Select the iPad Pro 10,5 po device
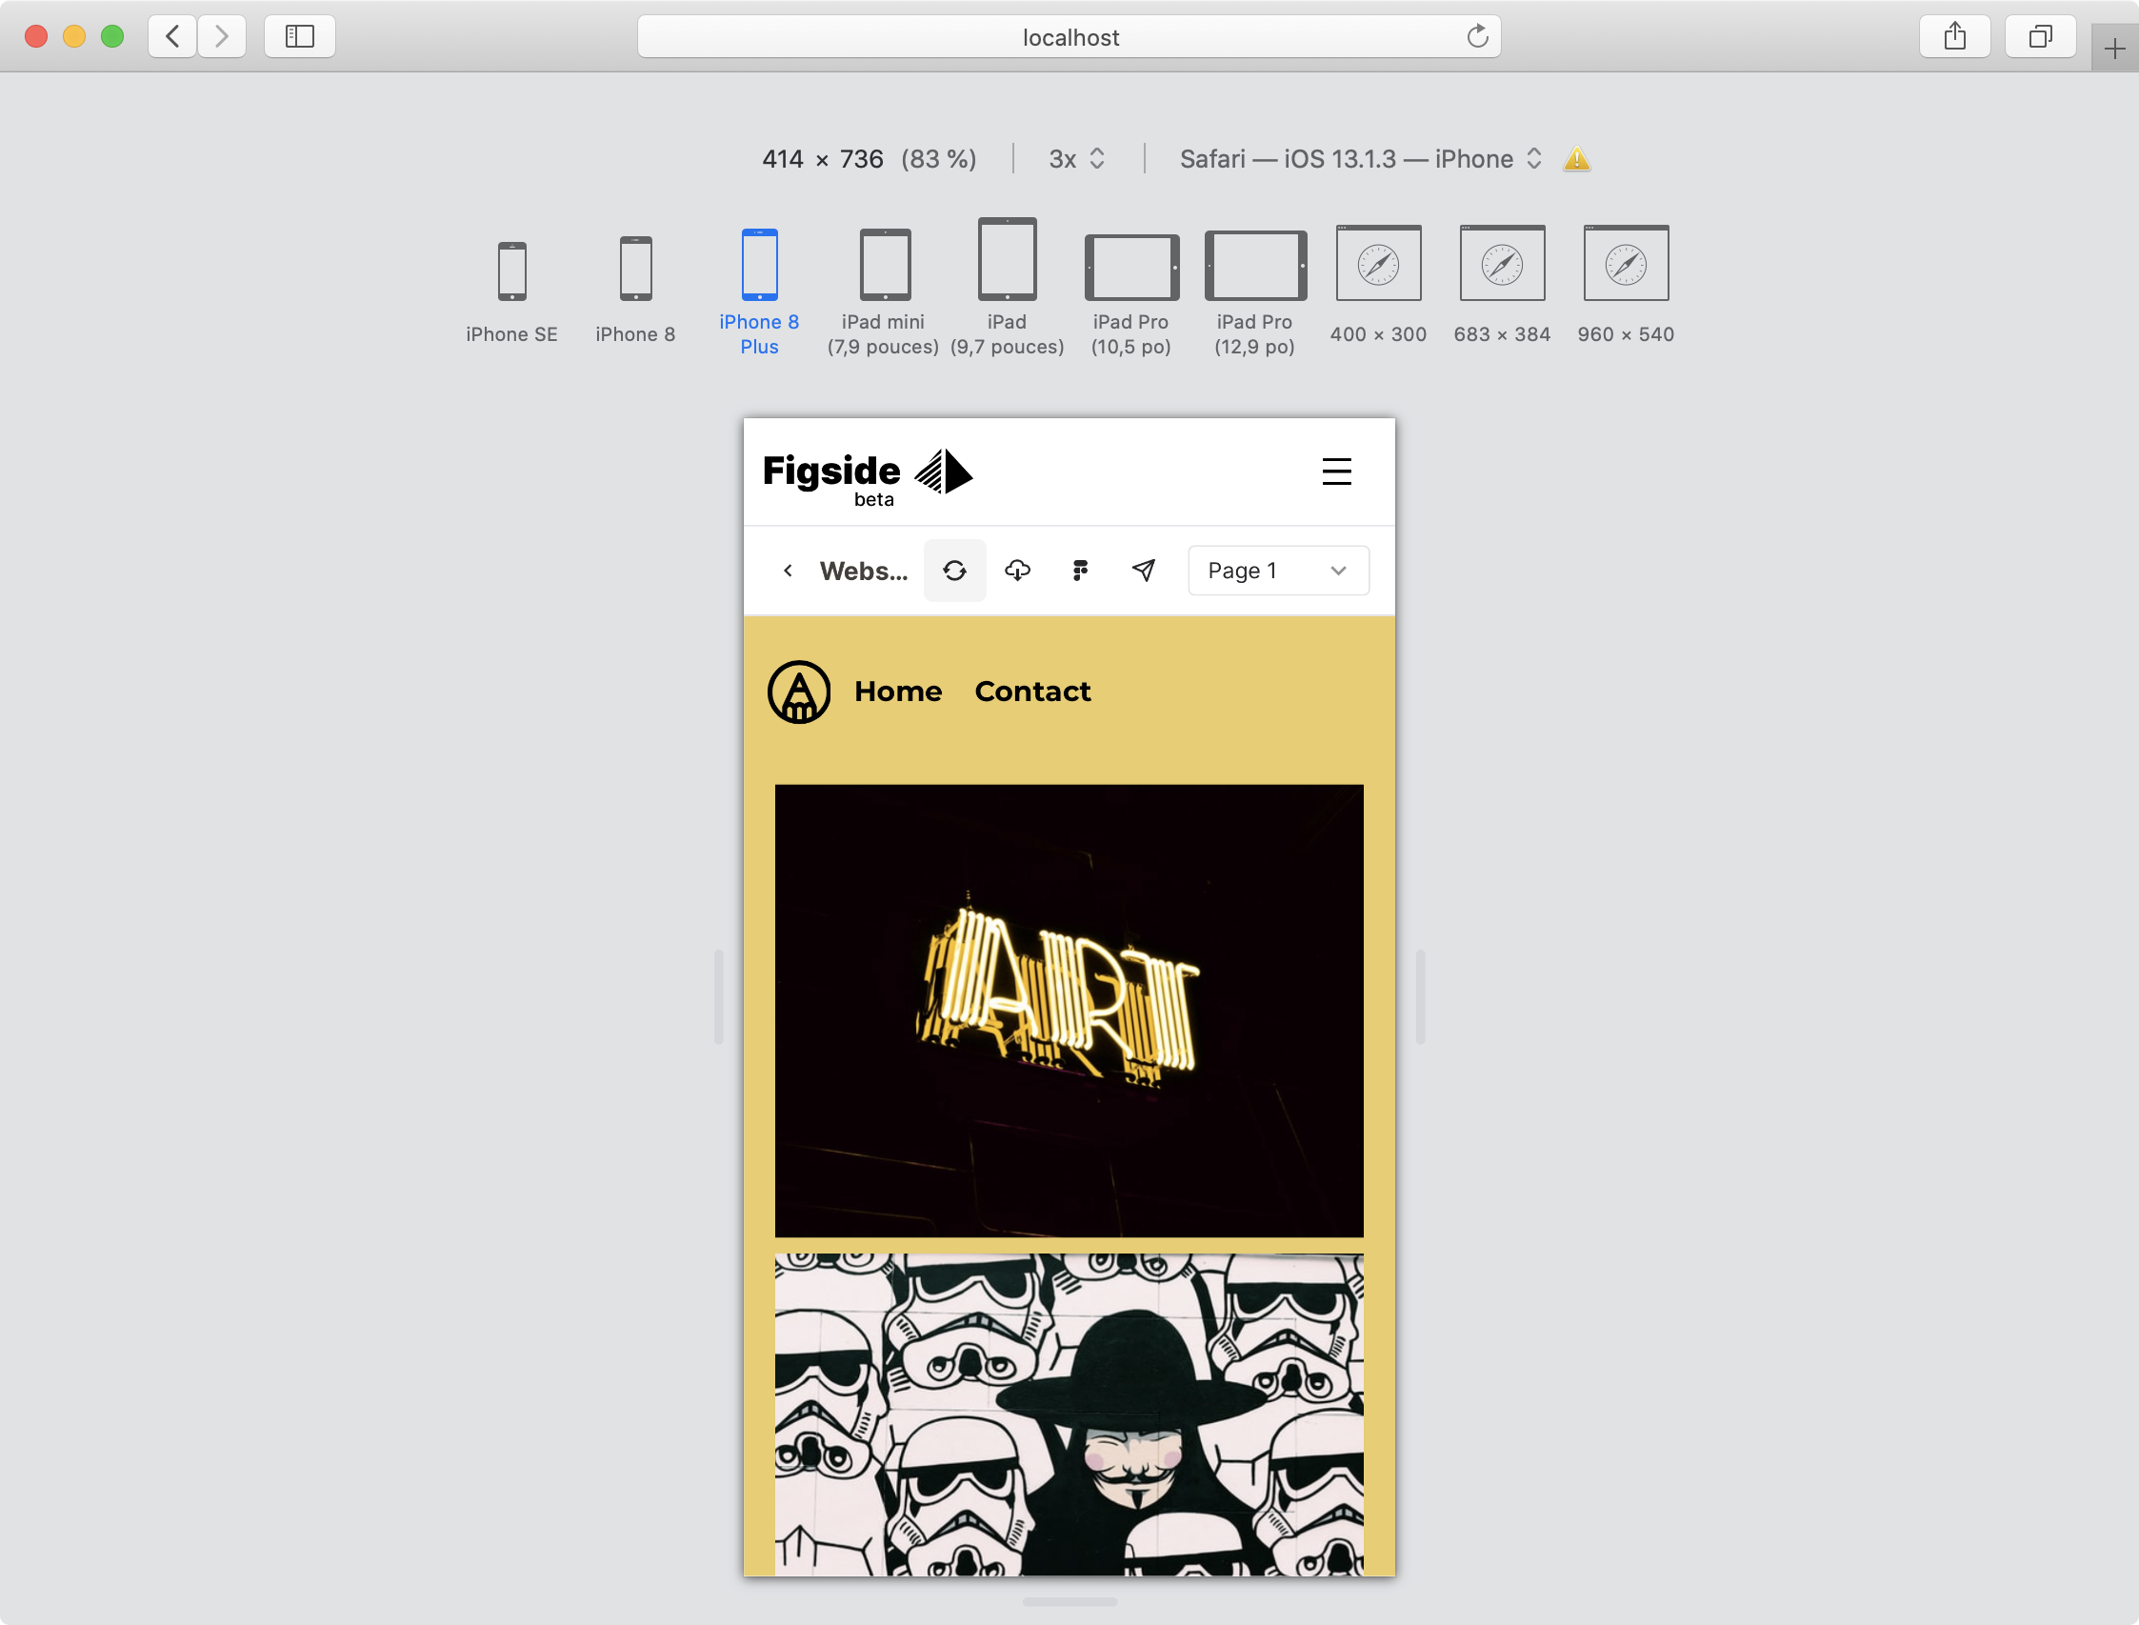This screenshot has width=2139, height=1625. point(1130,295)
